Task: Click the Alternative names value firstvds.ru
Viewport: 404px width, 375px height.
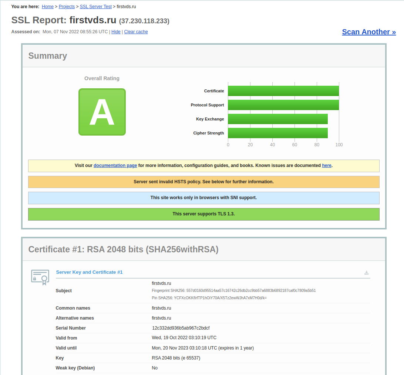Action: coord(161,318)
